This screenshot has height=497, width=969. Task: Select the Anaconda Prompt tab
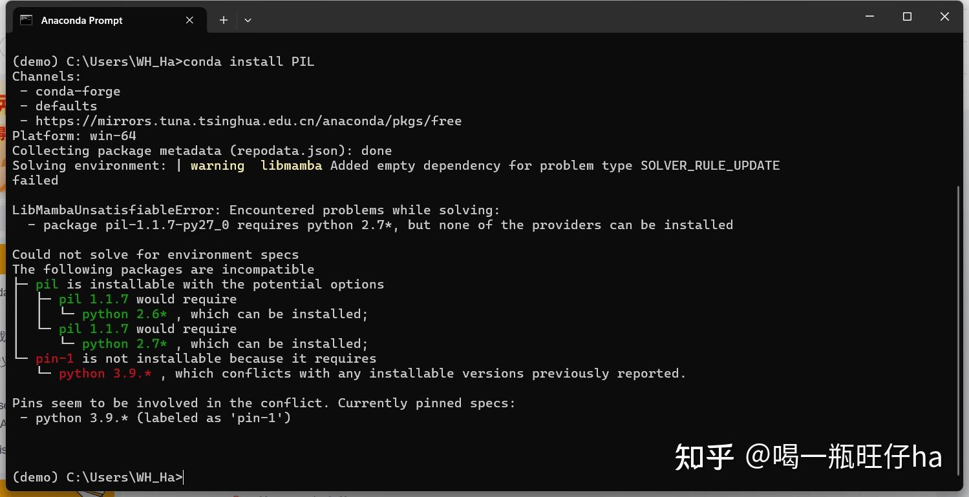[x=81, y=20]
